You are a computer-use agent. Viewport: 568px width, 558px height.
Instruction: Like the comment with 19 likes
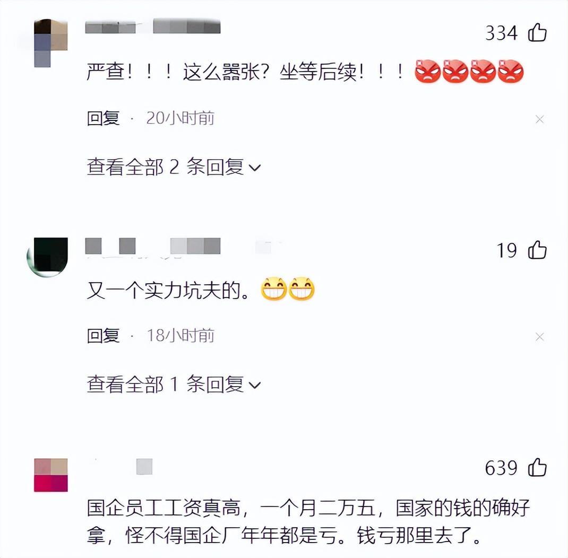point(537,250)
